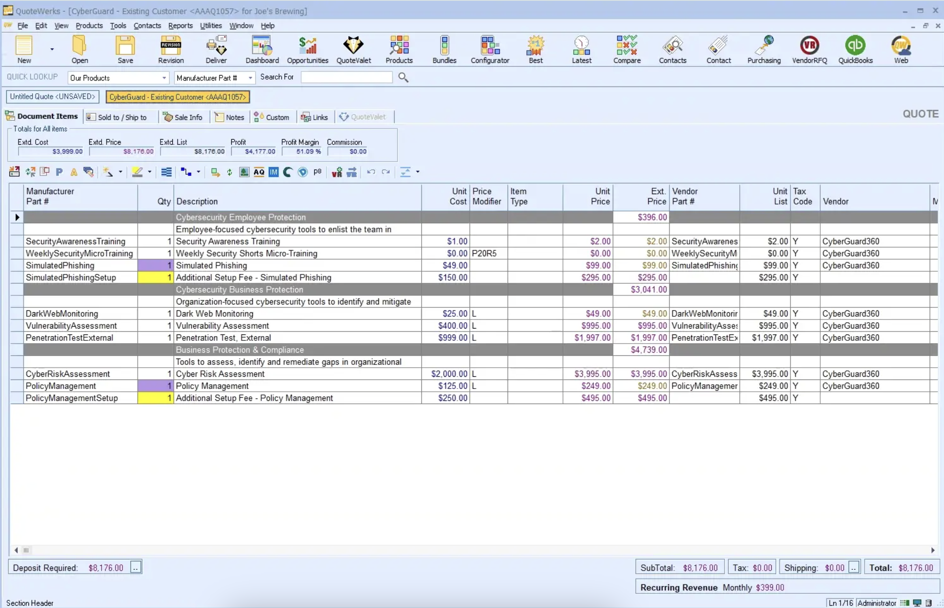Viewport: 944px width, 608px height.
Task: Open VendorRFQ
Action: 809,49
